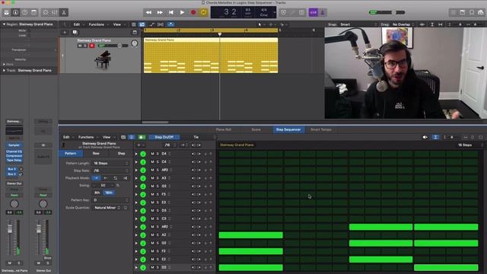Image resolution: width=487 pixels, height=274 pixels.
Task: Select the Steinway Grand Piano yellow region
Action: point(211,56)
